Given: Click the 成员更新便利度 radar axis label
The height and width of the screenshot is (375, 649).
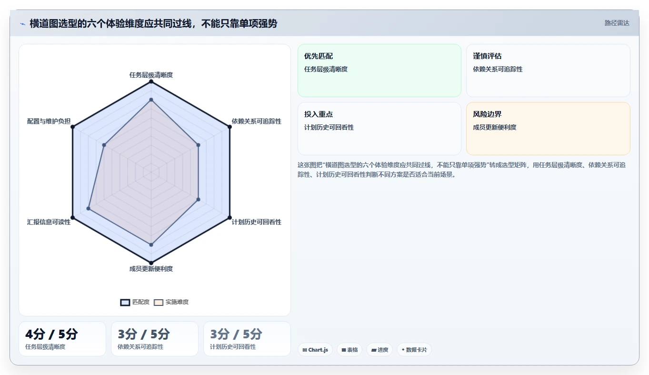Looking at the screenshot, I should (x=151, y=269).
